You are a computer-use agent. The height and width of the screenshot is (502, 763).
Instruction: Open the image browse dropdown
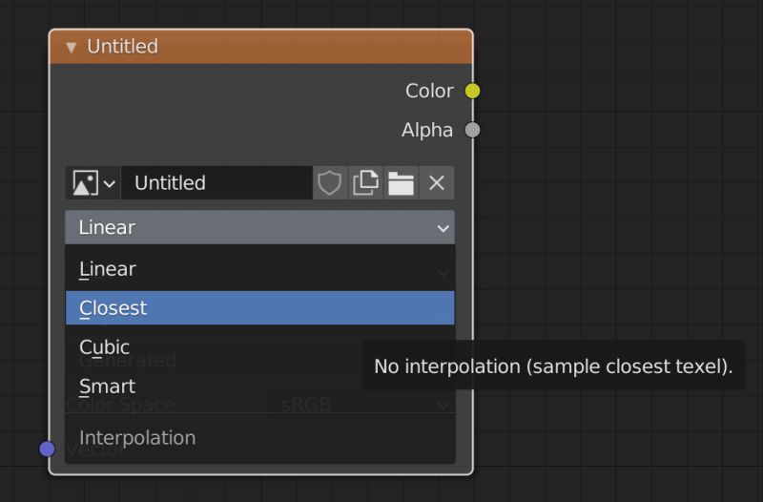93,183
